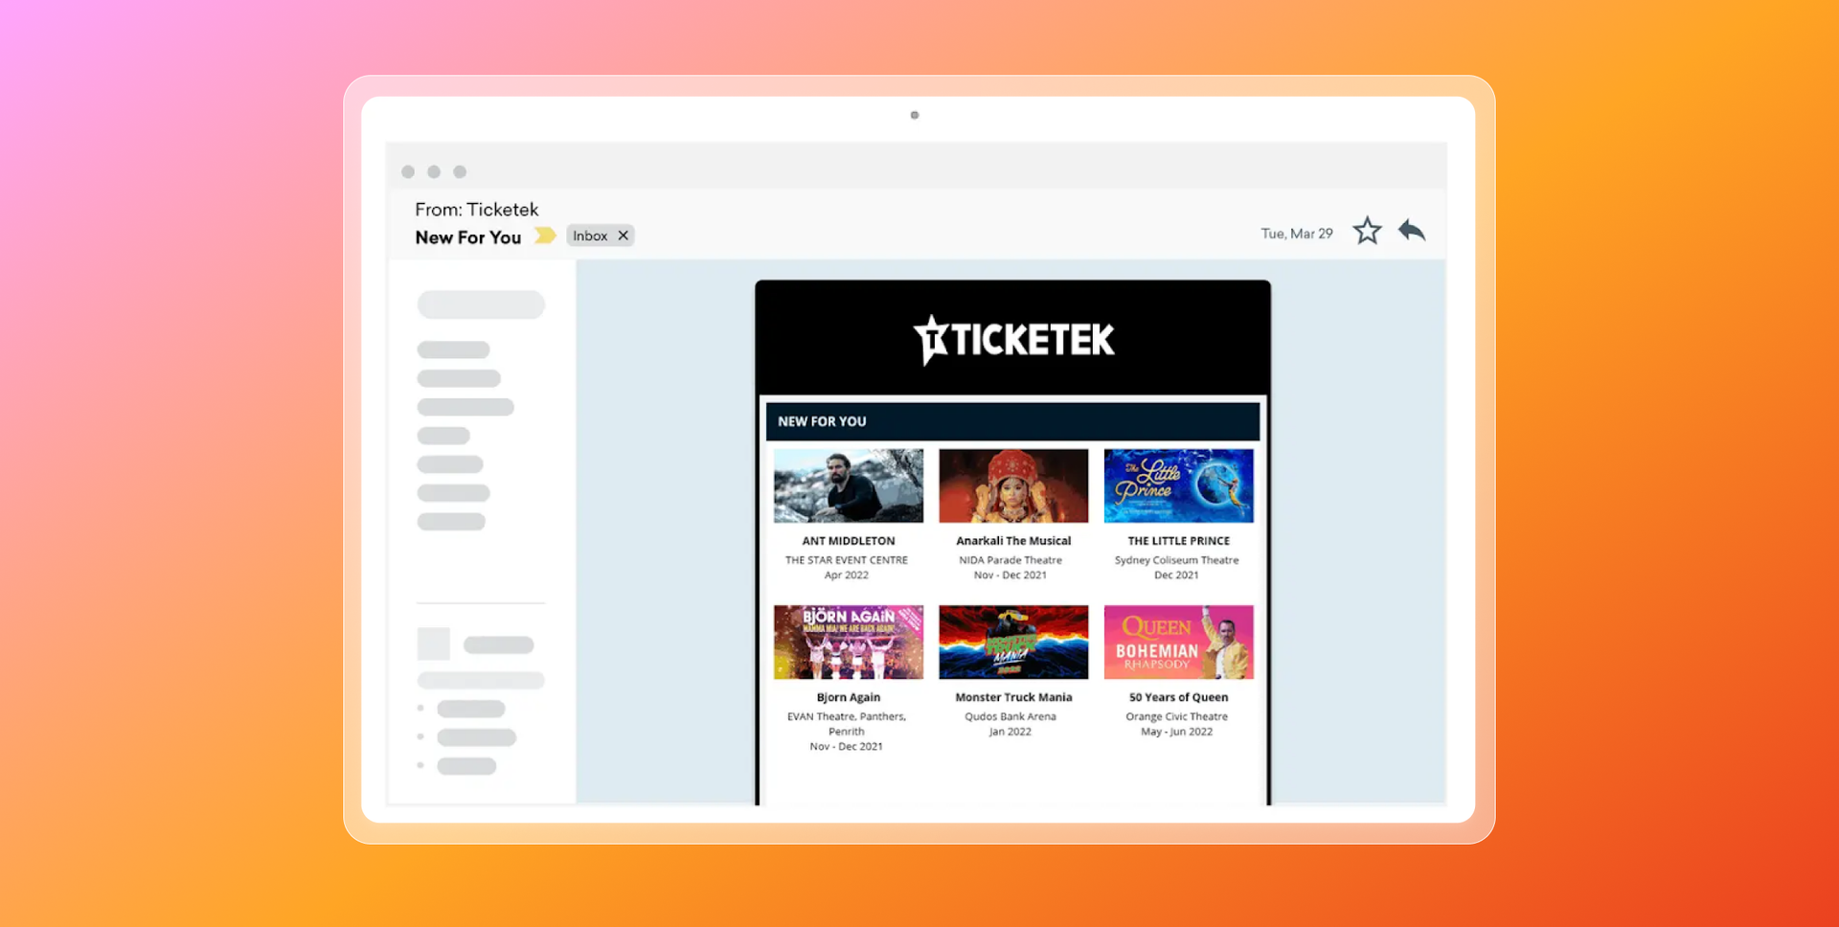
Task: Click the 50 Years of Queen poster
Action: pyautogui.click(x=1178, y=642)
